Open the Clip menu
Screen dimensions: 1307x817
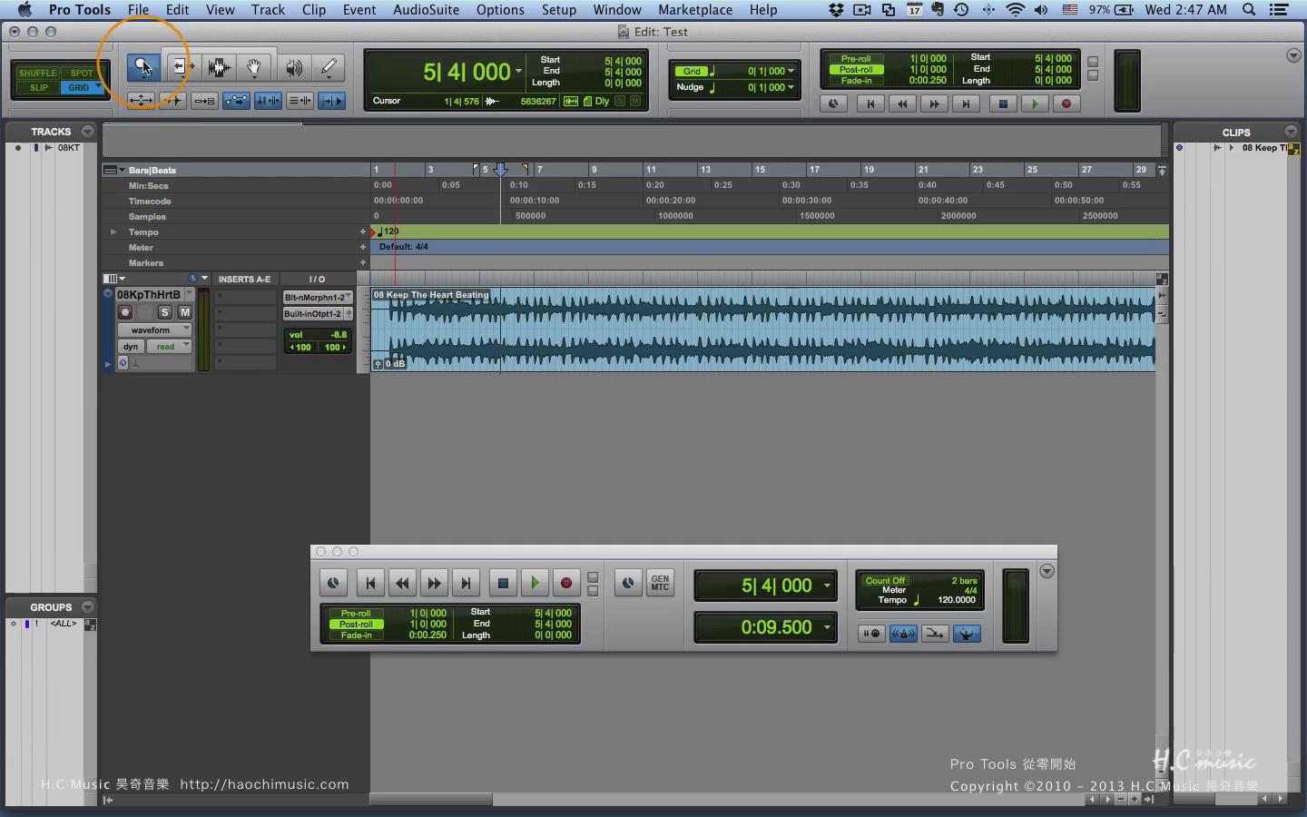click(313, 10)
